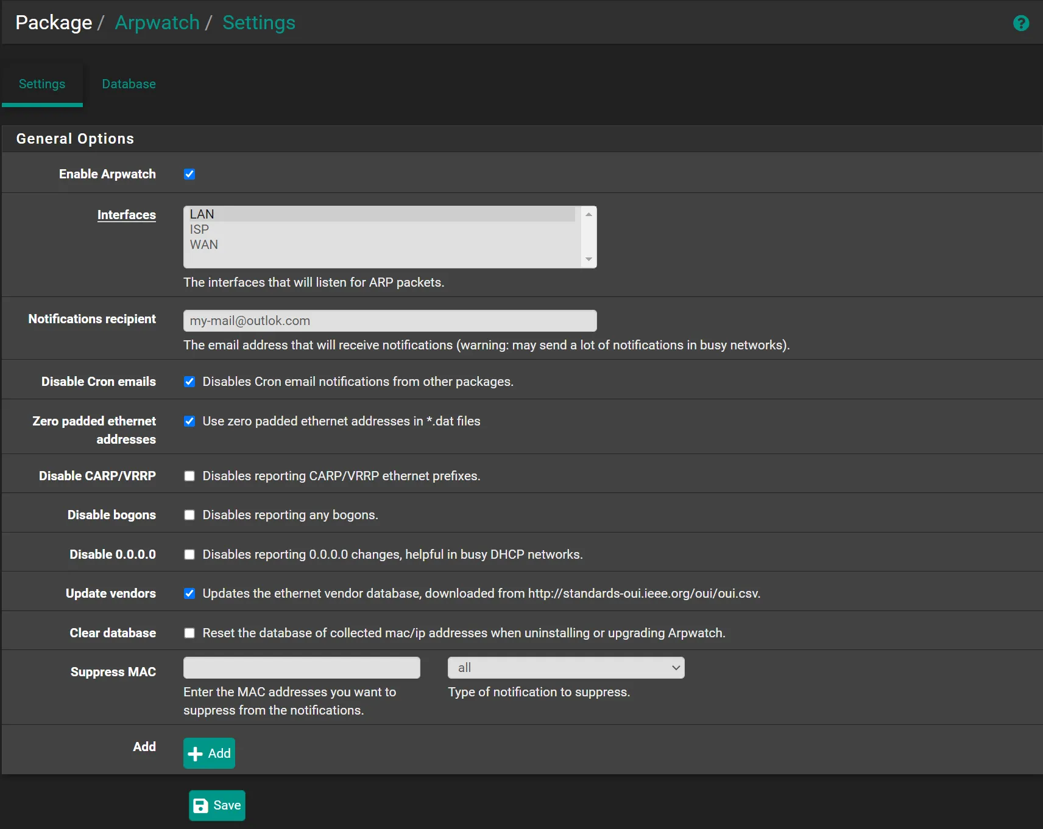Enable Disable 0.0.0.0 reporting
This screenshot has width=1043, height=829.
click(189, 554)
